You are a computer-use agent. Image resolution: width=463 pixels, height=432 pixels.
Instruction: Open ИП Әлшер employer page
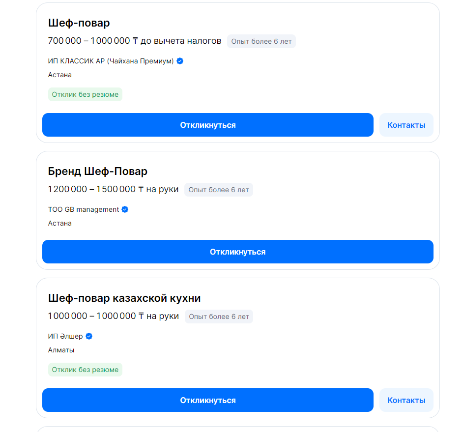(65, 336)
